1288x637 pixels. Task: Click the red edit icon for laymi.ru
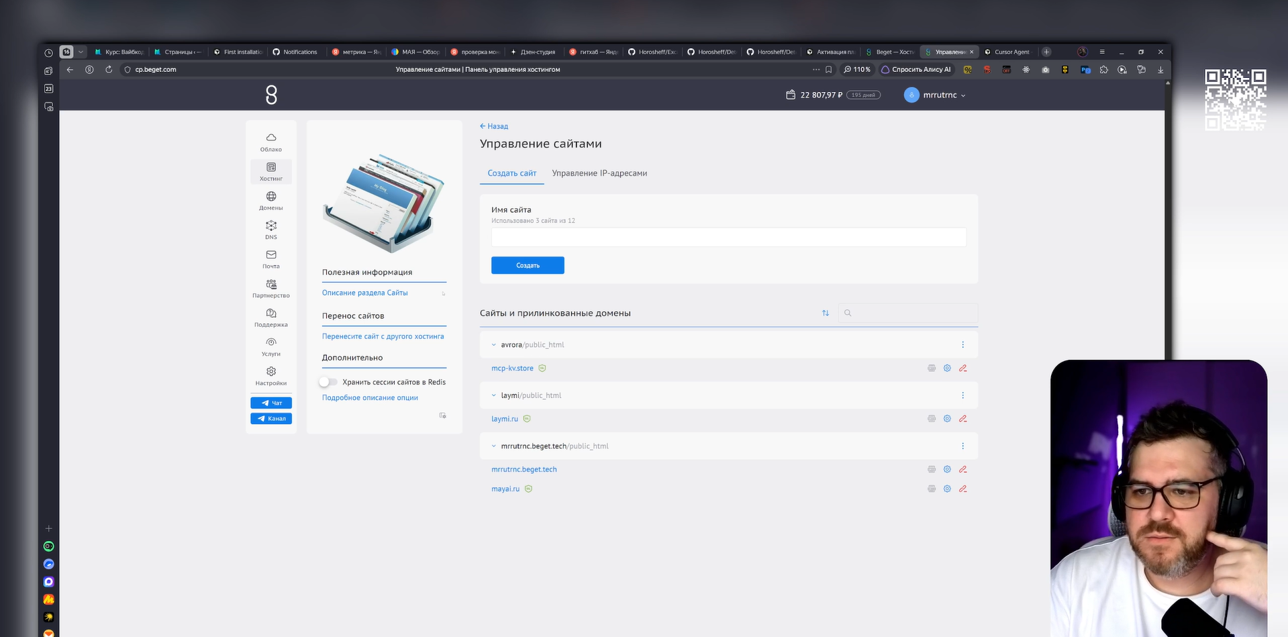[x=962, y=419]
